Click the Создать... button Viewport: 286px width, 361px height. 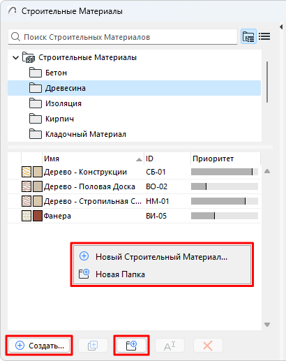39,346
